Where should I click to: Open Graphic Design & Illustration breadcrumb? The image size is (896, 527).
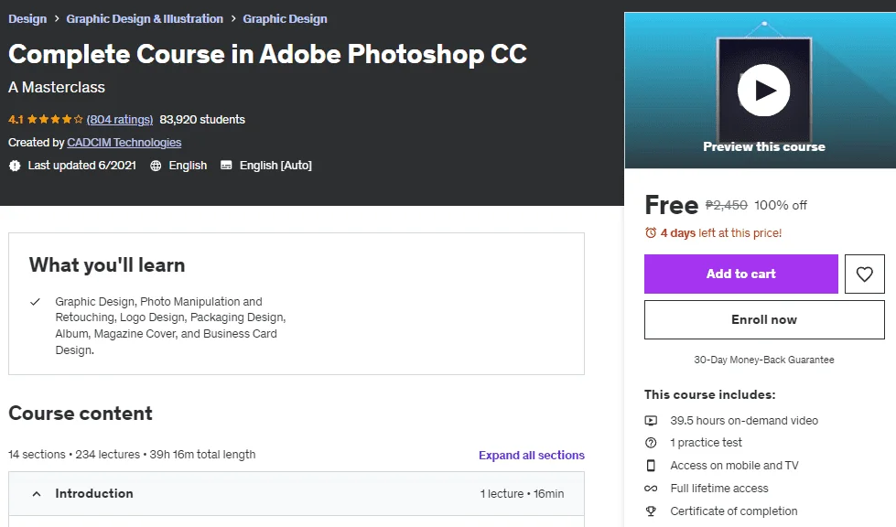(x=145, y=19)
